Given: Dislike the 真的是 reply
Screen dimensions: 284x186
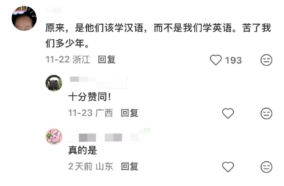Looking at the screenshot, I should [266, 167].
